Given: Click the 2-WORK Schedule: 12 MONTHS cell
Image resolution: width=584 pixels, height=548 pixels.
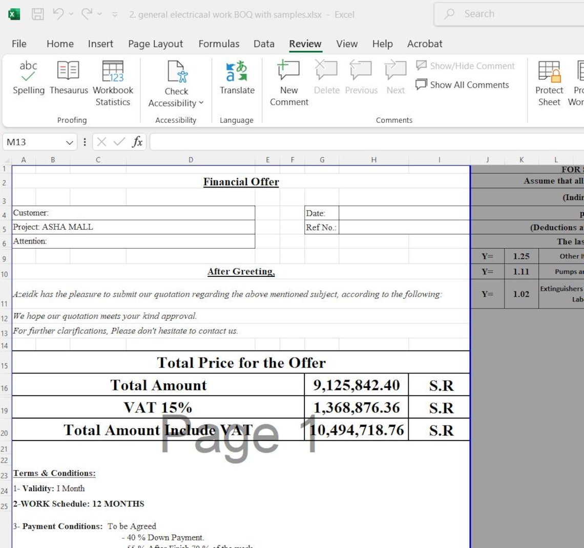Looking at the screenshot, I should point(78,503).
